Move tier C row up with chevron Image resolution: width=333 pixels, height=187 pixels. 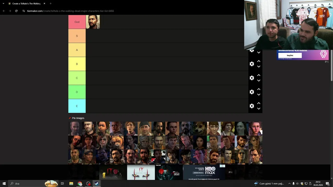click(259, 75)
